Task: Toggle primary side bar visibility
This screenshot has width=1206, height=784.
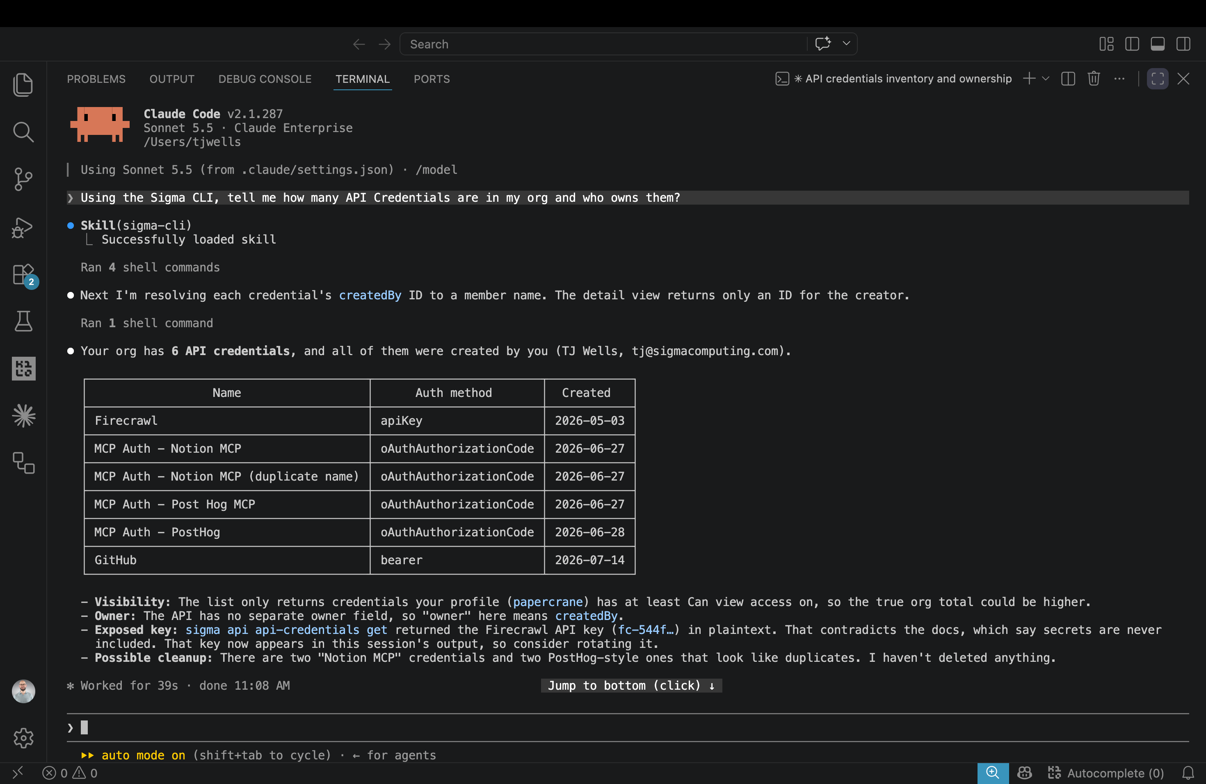Action: [x=1131, y=44]
